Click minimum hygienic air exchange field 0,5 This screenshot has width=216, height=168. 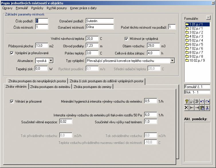(x=151, y=101)
